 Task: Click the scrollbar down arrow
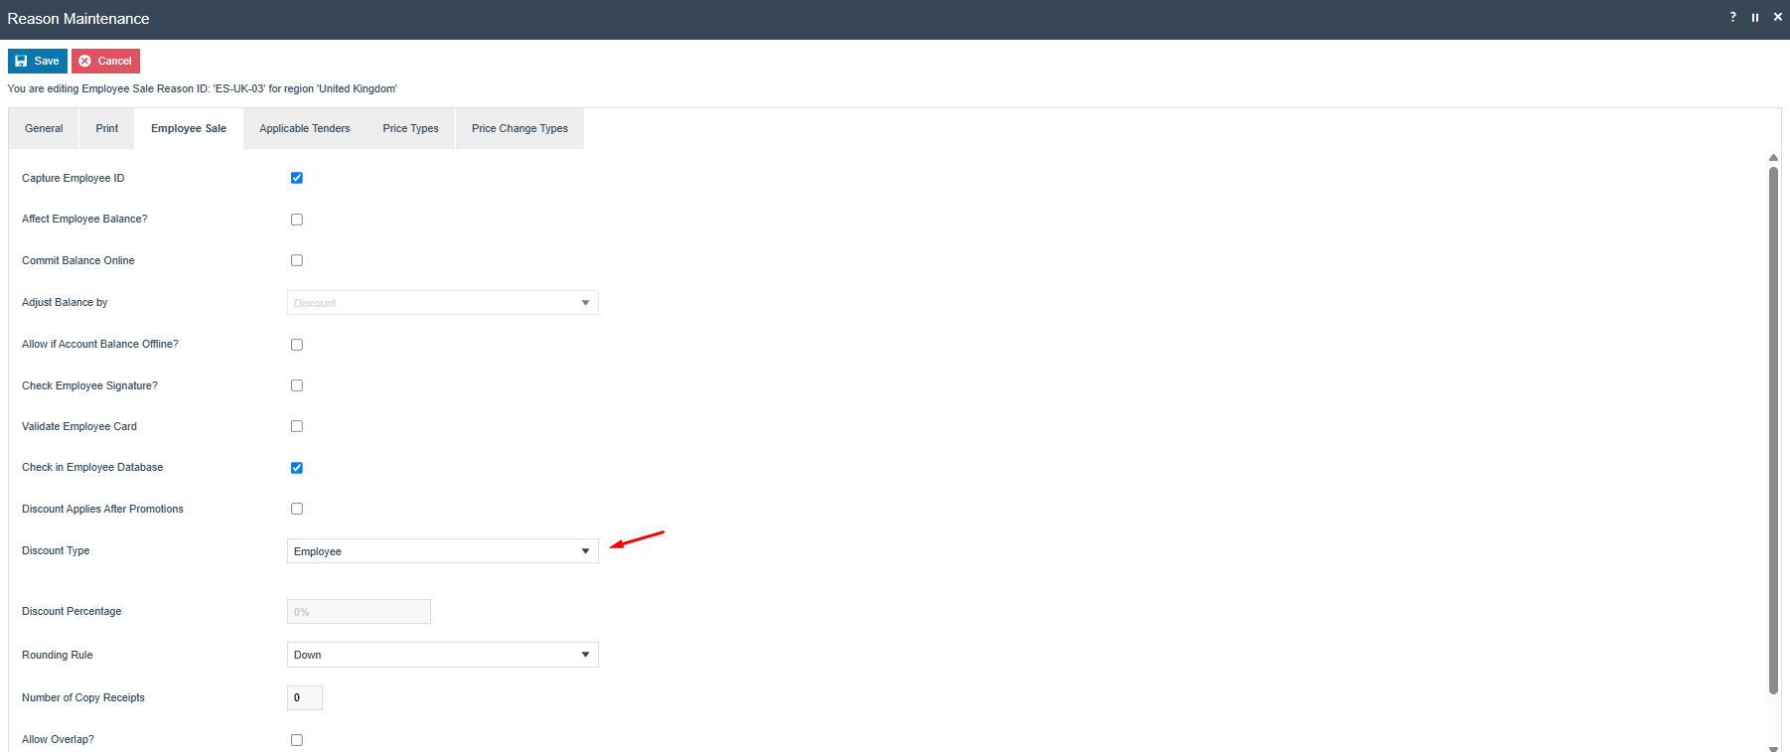coord(1773,747)
